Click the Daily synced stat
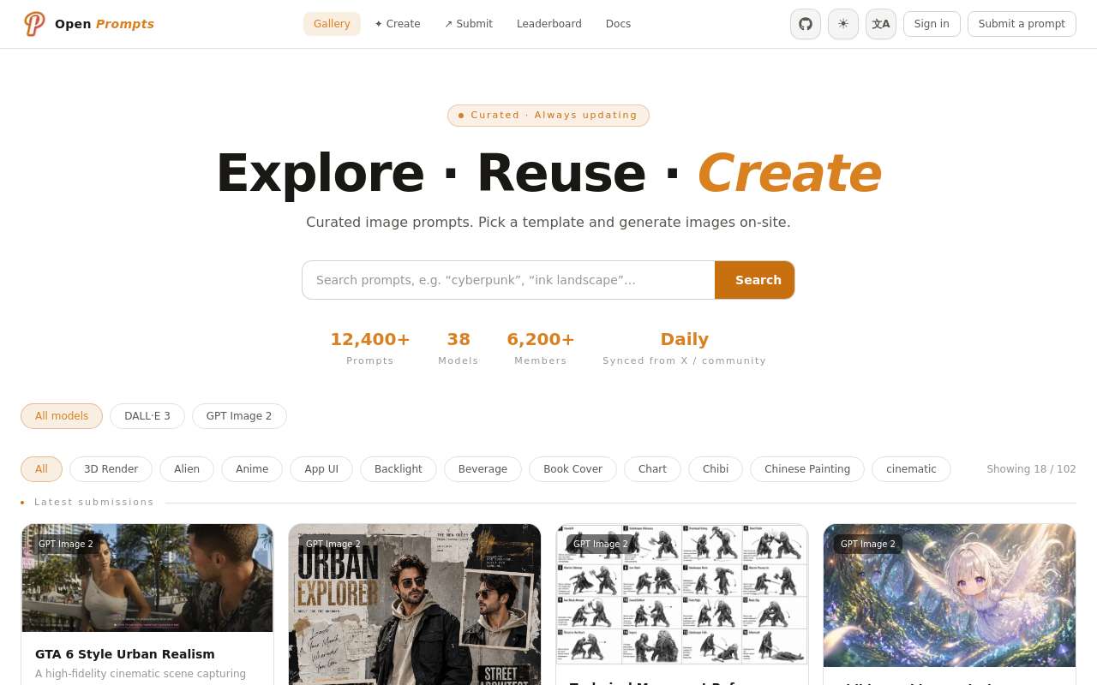Screen dimensions: 1097x685 pyautogui.click(x=685, y=348)
